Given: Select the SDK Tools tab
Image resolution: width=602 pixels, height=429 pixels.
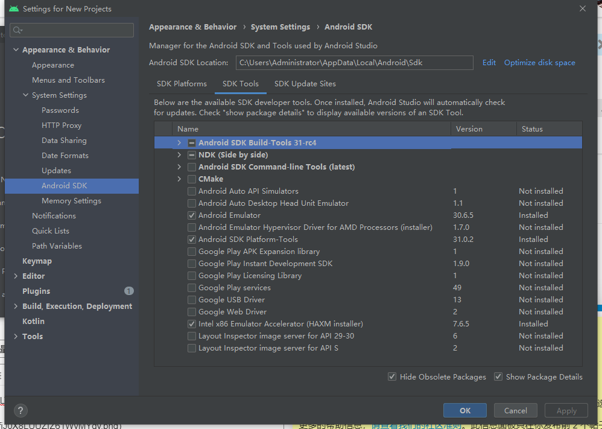Looking at the screenshot, I should pyautogui.click(x=240, y=84).
